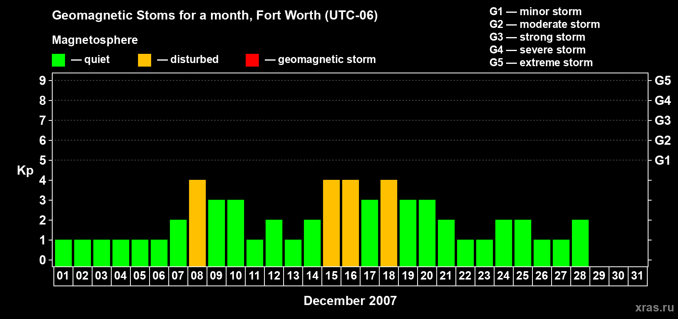Click the G5 label on right axis
678x319 pixels.
(663, 81)
